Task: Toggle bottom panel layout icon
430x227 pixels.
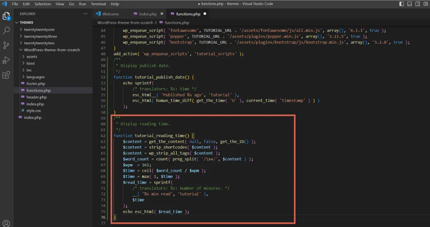Action: [409, 4]
